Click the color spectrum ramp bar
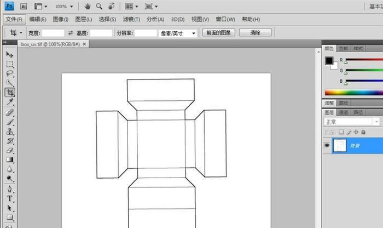The height and width of the screenshot is (228, 383). [x=353, y=93]
